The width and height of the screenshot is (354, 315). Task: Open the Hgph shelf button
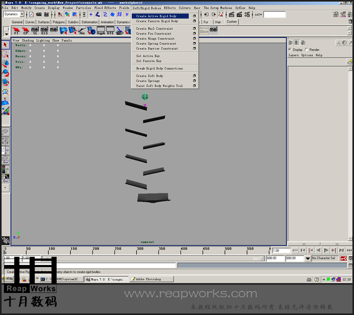point(101,30)
